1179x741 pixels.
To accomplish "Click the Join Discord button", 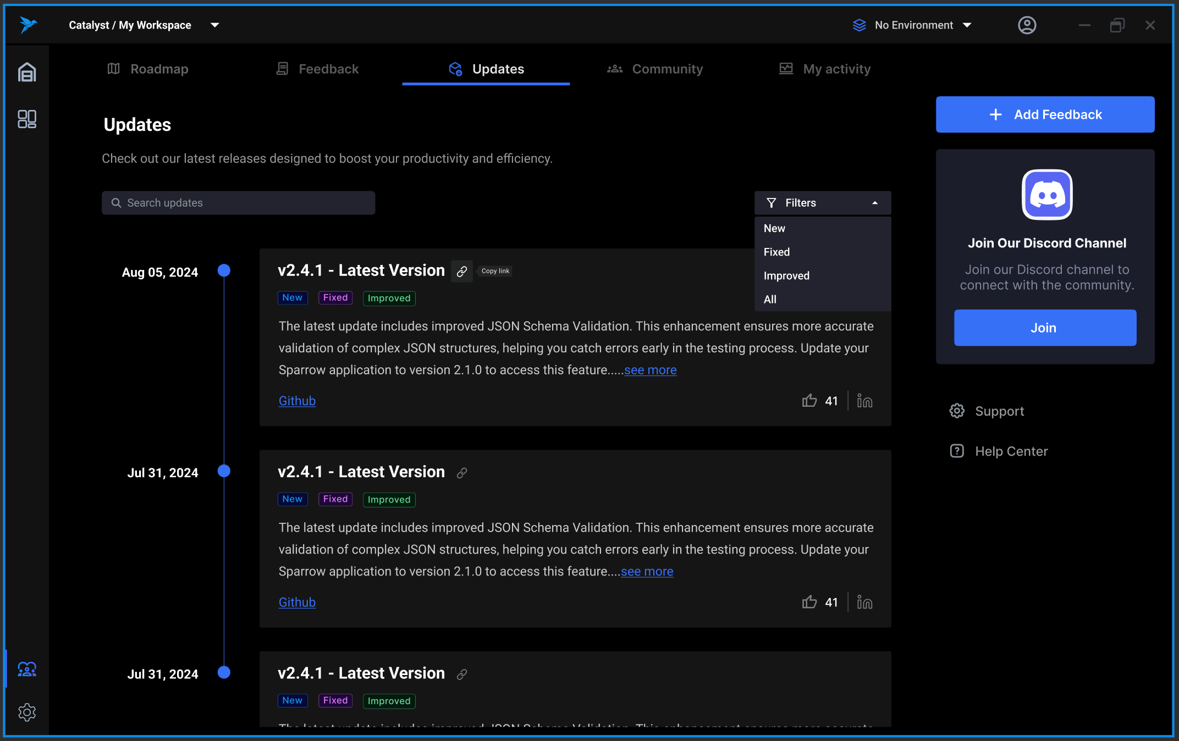I will (1044, 328).
